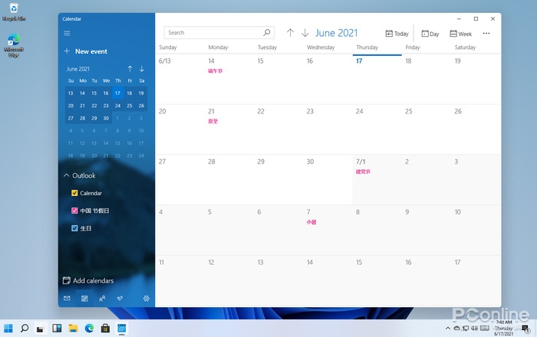Open the network icon in system tray
537x337 pixels.
[x=466, y=328]
